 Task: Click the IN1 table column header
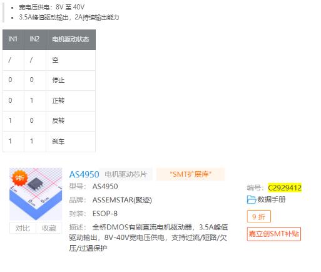pos(13,39)
